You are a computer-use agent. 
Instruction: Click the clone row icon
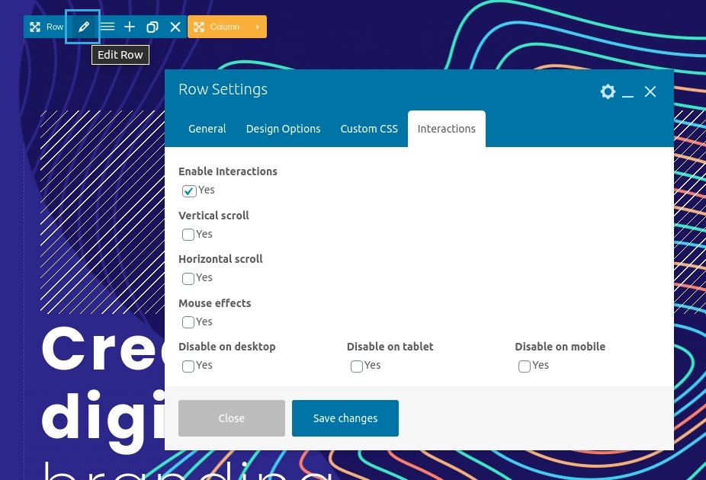coord(152,27)
